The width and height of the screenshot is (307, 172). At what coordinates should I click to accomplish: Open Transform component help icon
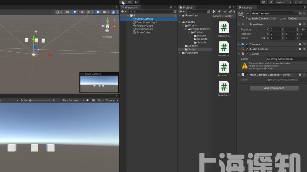(300, 24)
